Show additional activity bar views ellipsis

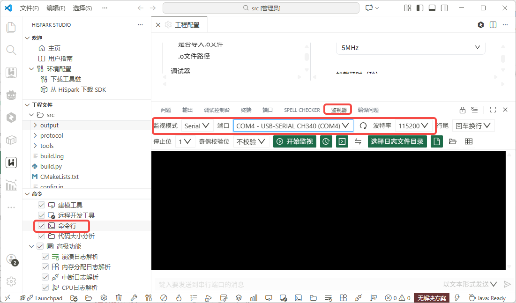click(11, 207)
